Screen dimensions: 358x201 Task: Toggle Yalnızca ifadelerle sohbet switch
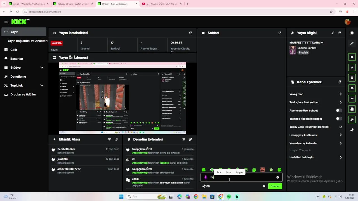coord(339,119)
